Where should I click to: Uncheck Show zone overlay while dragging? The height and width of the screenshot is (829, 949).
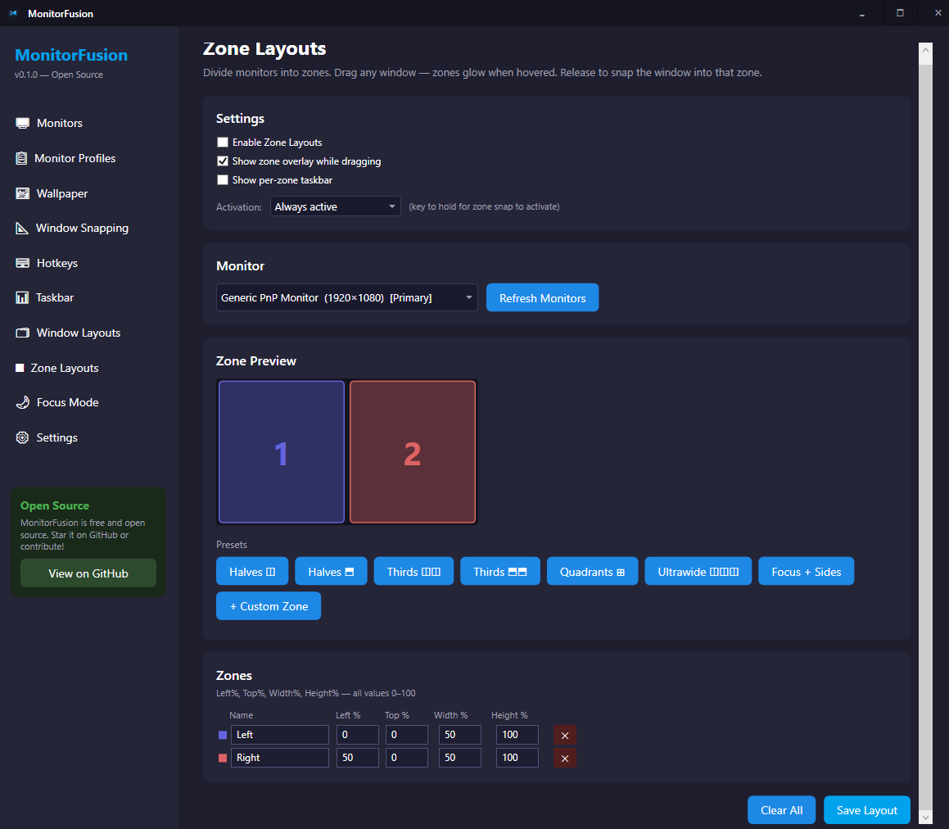point(222,161)
